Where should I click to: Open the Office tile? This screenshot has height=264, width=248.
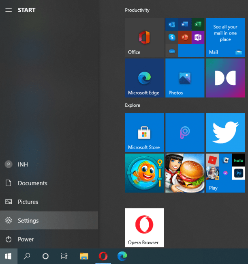point(144,37)
